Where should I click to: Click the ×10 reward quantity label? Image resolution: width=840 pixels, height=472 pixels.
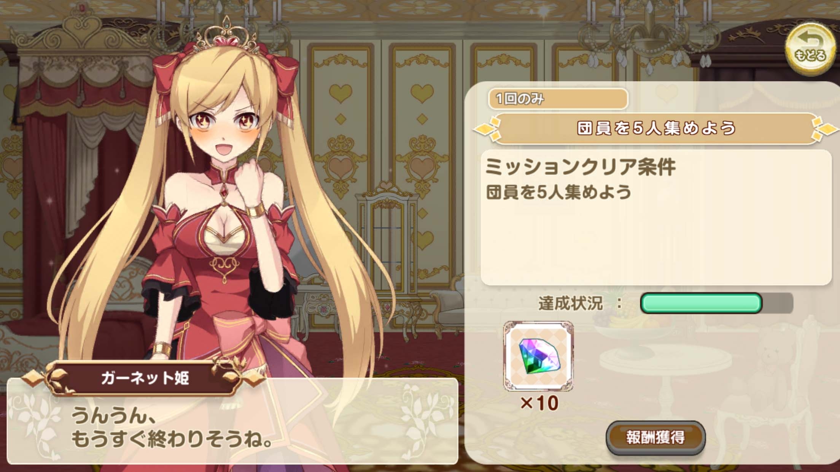(x=539, y=403)
